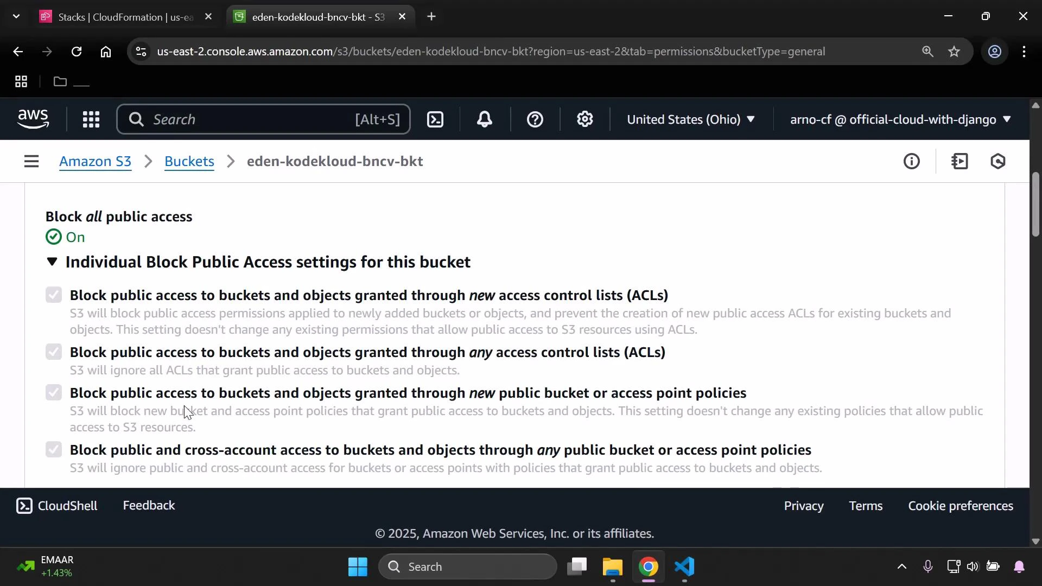1042x586 pixels.
Task: Collapse Individual Block Public Access settings
Action: pos(52,262)
